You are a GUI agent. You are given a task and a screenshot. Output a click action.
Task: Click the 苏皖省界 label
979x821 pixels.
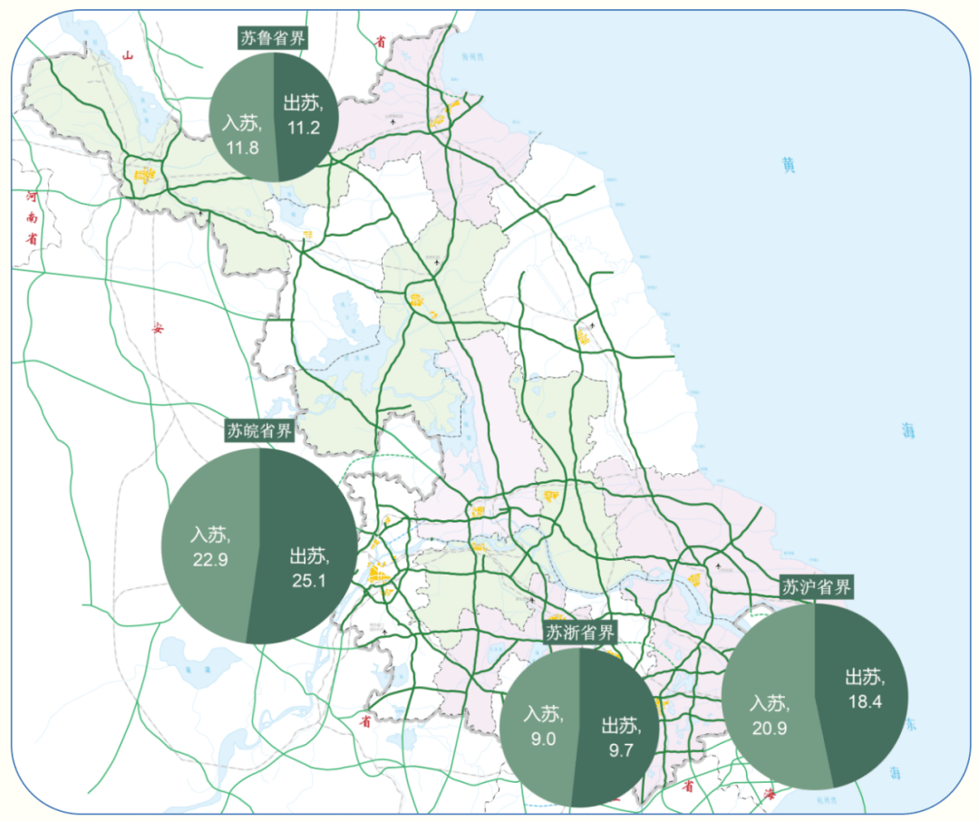(259, 430)
